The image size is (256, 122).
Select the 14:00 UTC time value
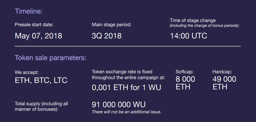tap(189, 36)
